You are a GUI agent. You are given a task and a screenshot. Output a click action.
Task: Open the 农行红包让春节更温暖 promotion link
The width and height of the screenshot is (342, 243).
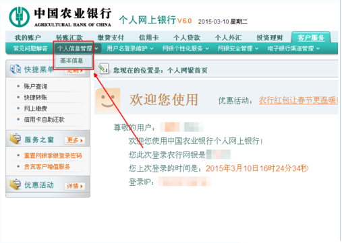pyautogui.click(x=298, y=100)
